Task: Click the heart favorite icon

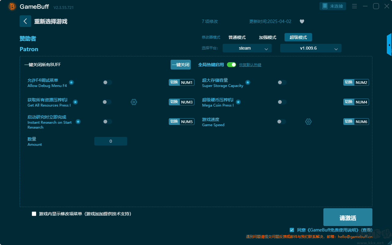Action: pyautogui.click(x=302, y=21)
